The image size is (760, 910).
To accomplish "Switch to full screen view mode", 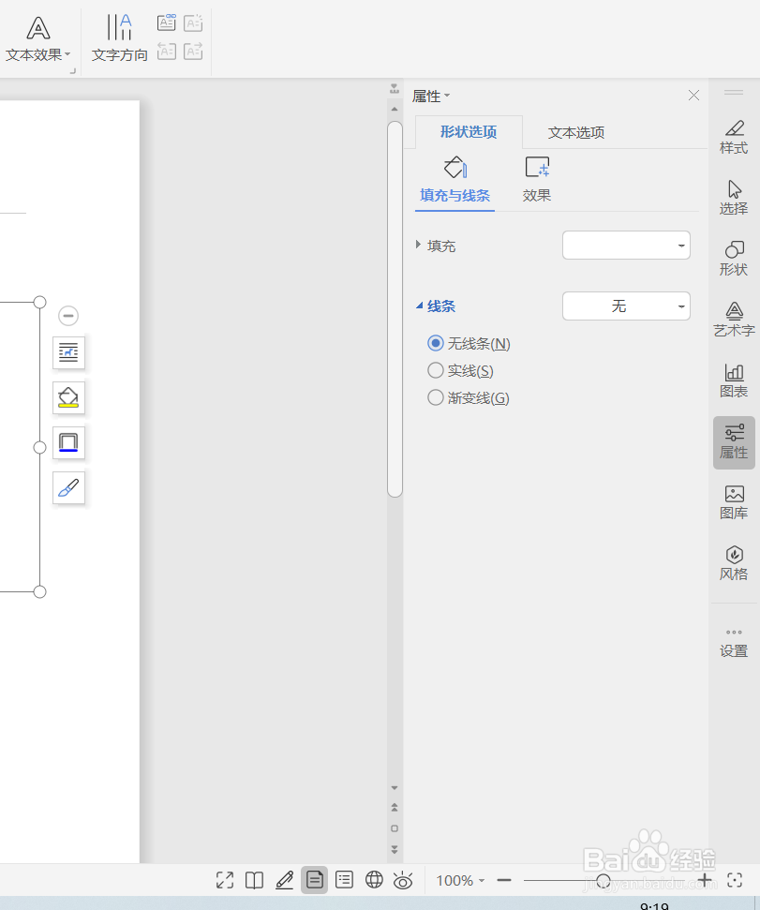I will [224, 880].
